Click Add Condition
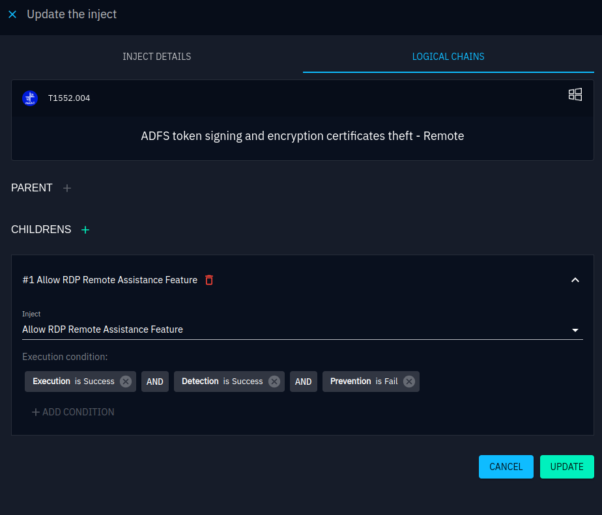 [x=73, y=412]
